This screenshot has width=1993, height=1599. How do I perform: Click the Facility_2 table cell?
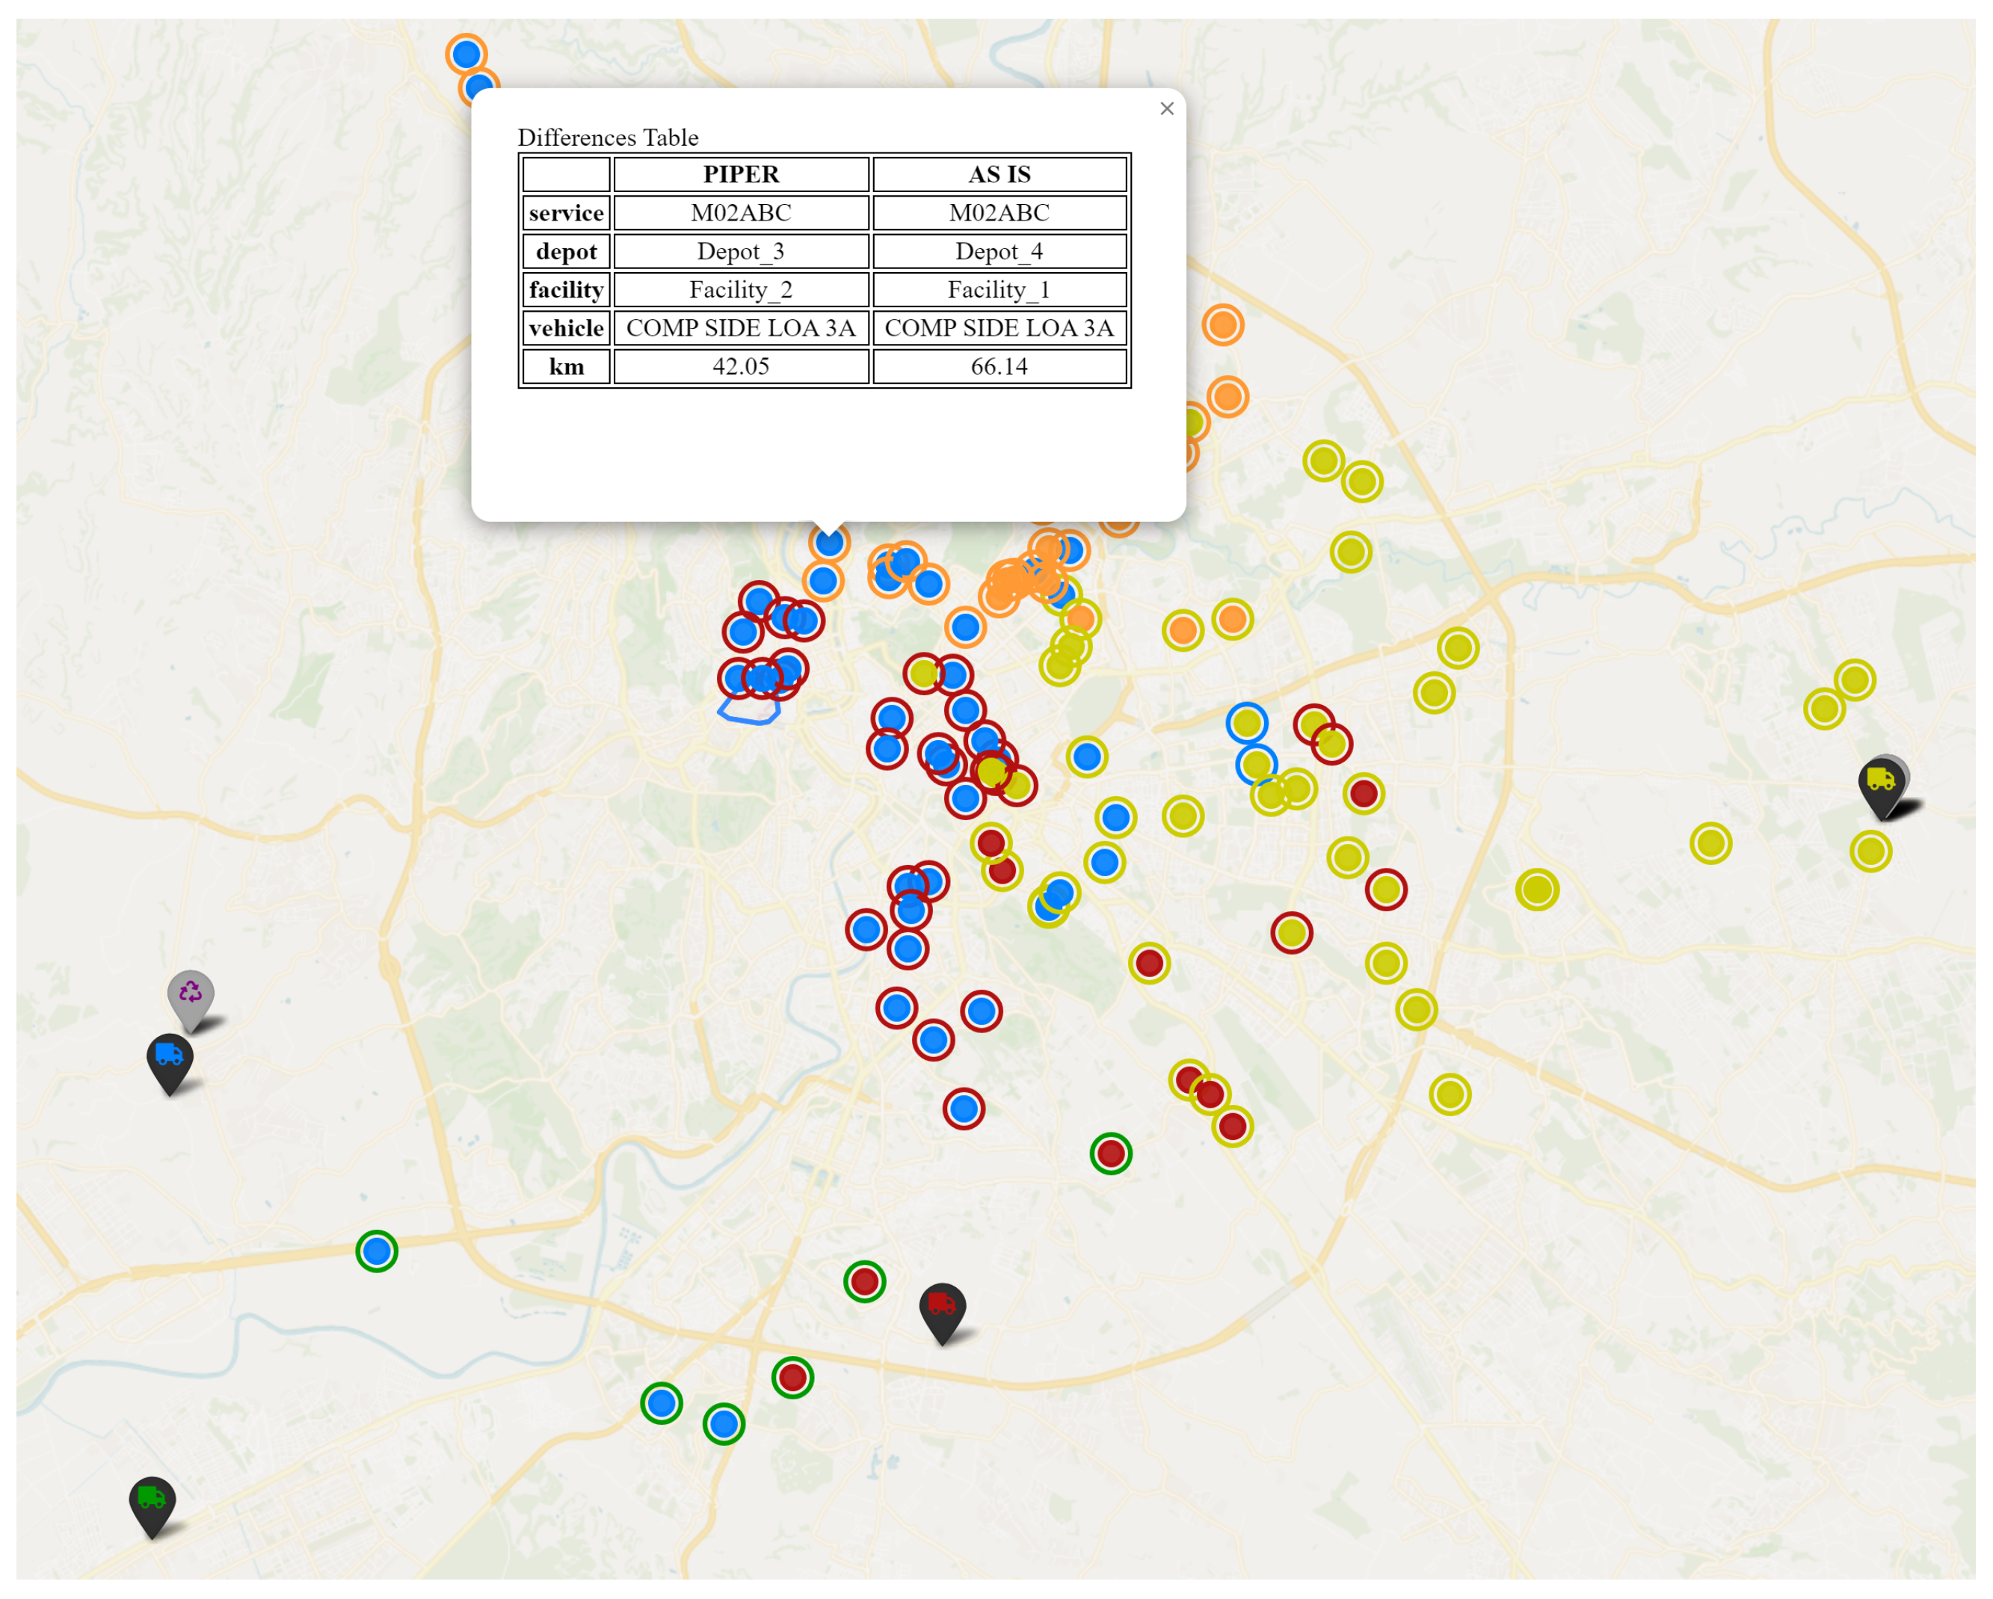740,290
